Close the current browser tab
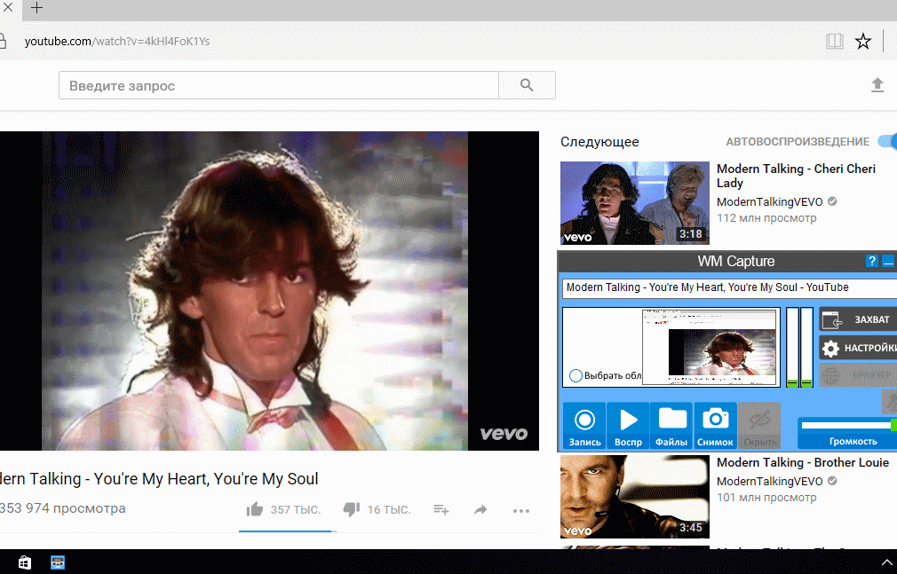 point(8,8)
